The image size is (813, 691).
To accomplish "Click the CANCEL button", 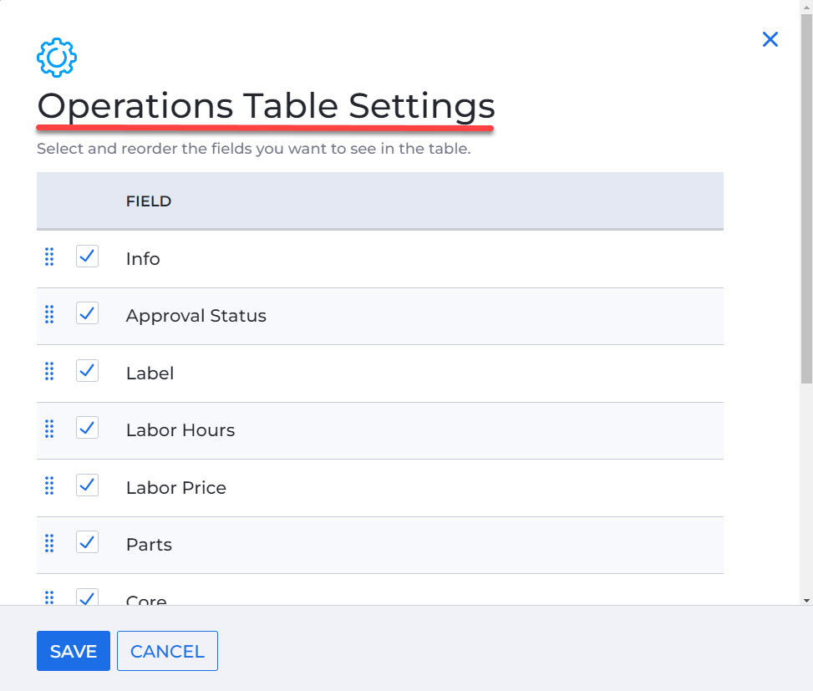I will point(167,651).
